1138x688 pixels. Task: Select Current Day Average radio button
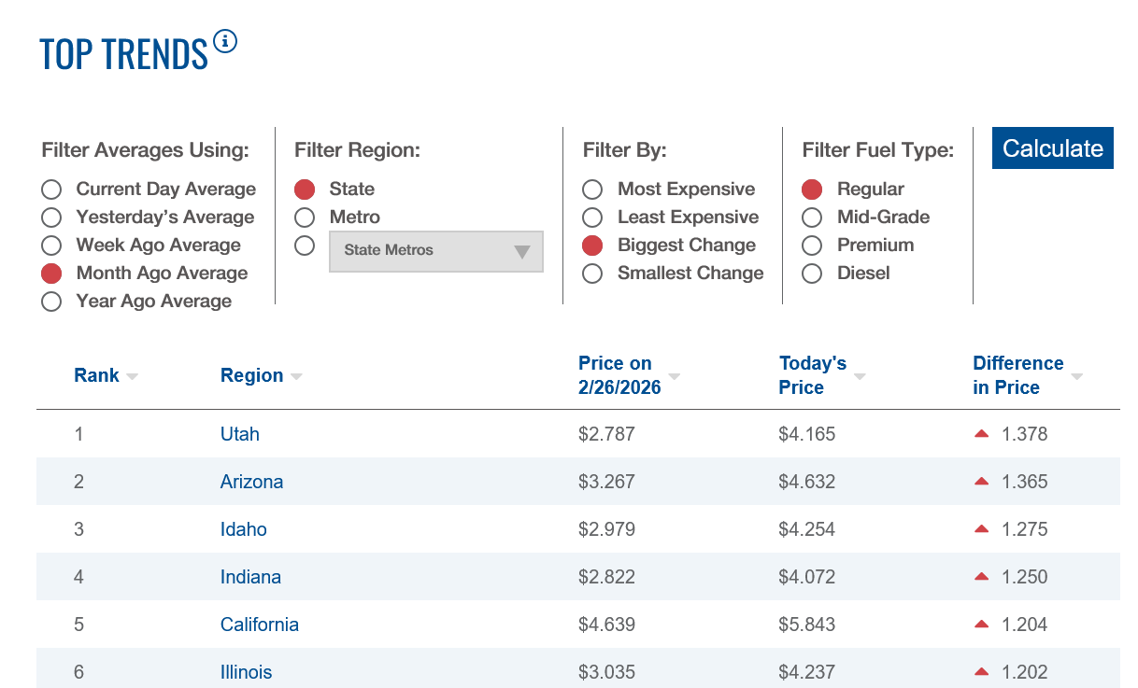click(51, 190)
